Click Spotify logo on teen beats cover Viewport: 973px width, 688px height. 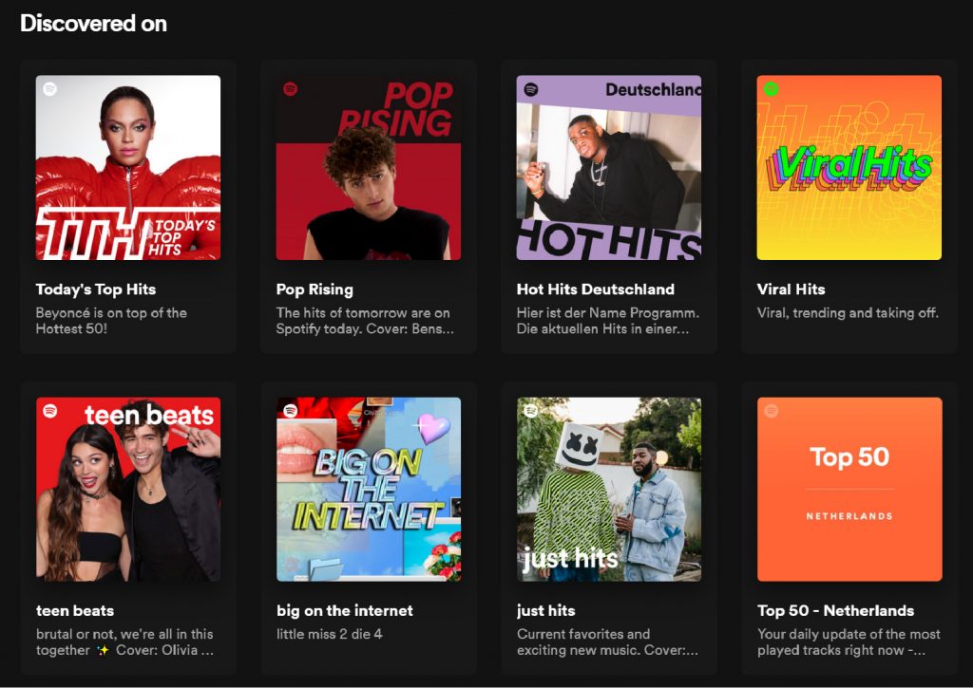pyautogui.click(x=50, y=411)
